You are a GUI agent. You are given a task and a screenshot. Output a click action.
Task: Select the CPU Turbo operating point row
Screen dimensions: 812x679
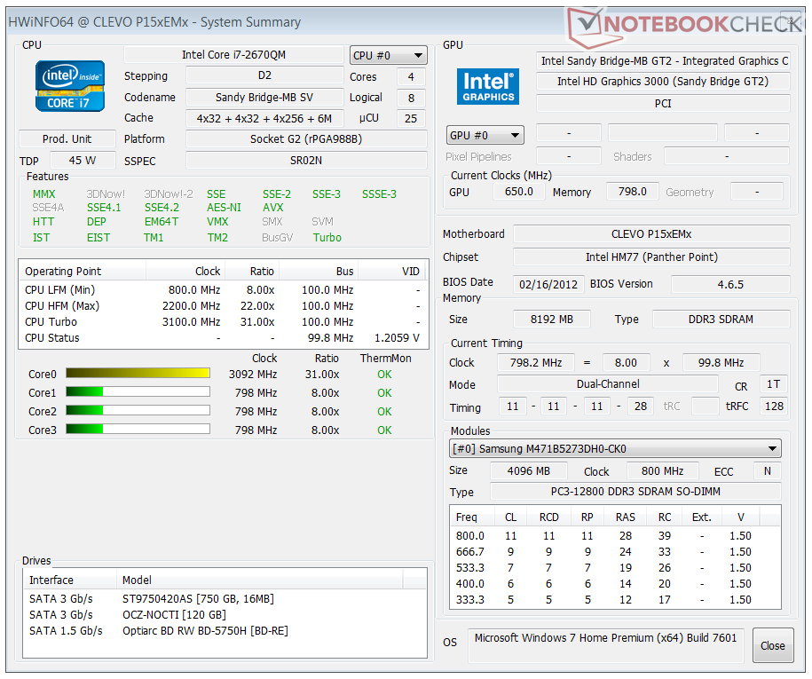[224, 321]
